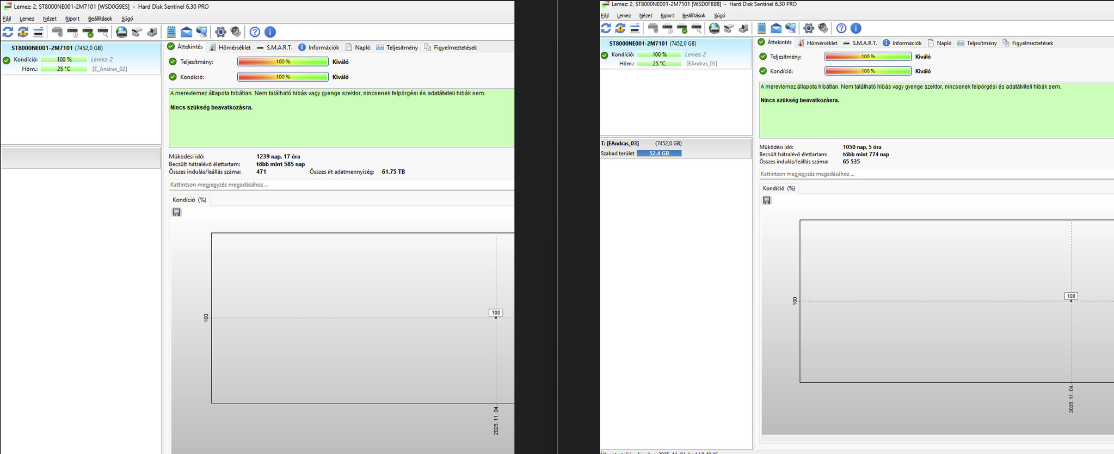Open the Beállítások menu in the right window
This screenshot has width=1114, height=454.
(694, 15)
